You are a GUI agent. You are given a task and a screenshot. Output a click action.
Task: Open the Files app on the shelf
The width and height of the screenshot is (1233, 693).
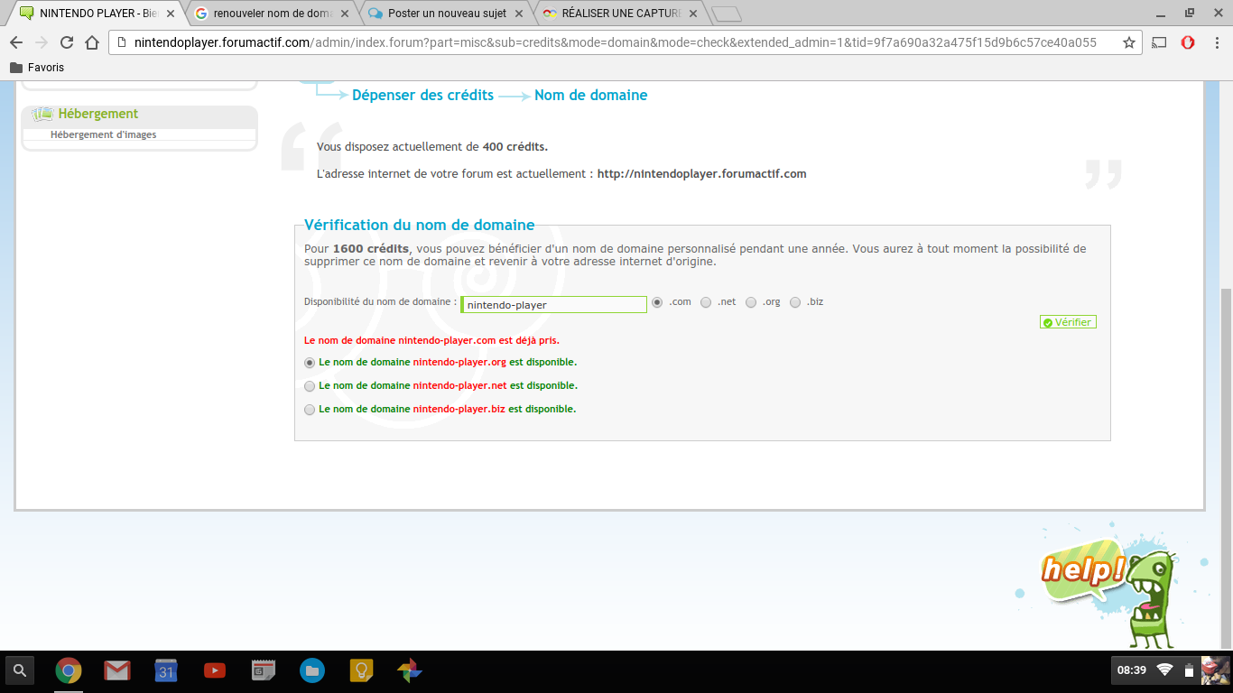(x=312, y=670)
